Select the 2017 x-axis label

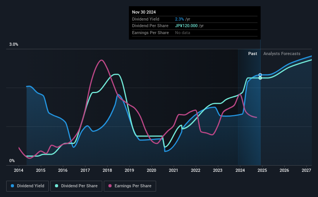tap(85, 170)
